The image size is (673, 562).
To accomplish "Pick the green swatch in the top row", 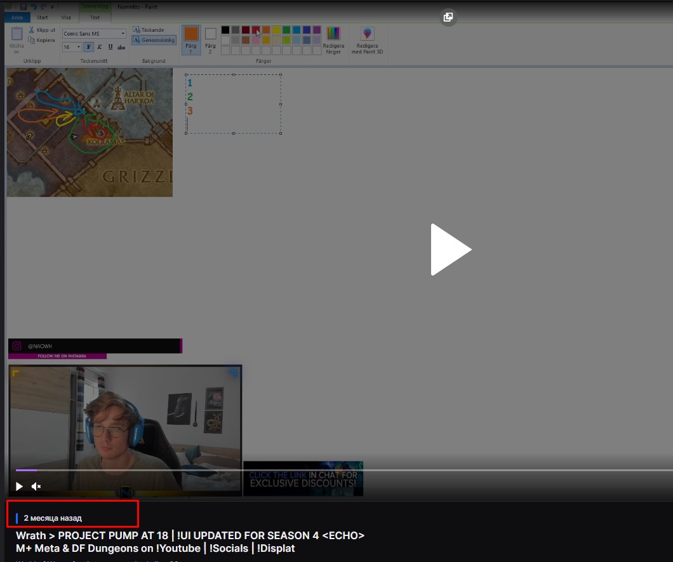I will 286,30.
